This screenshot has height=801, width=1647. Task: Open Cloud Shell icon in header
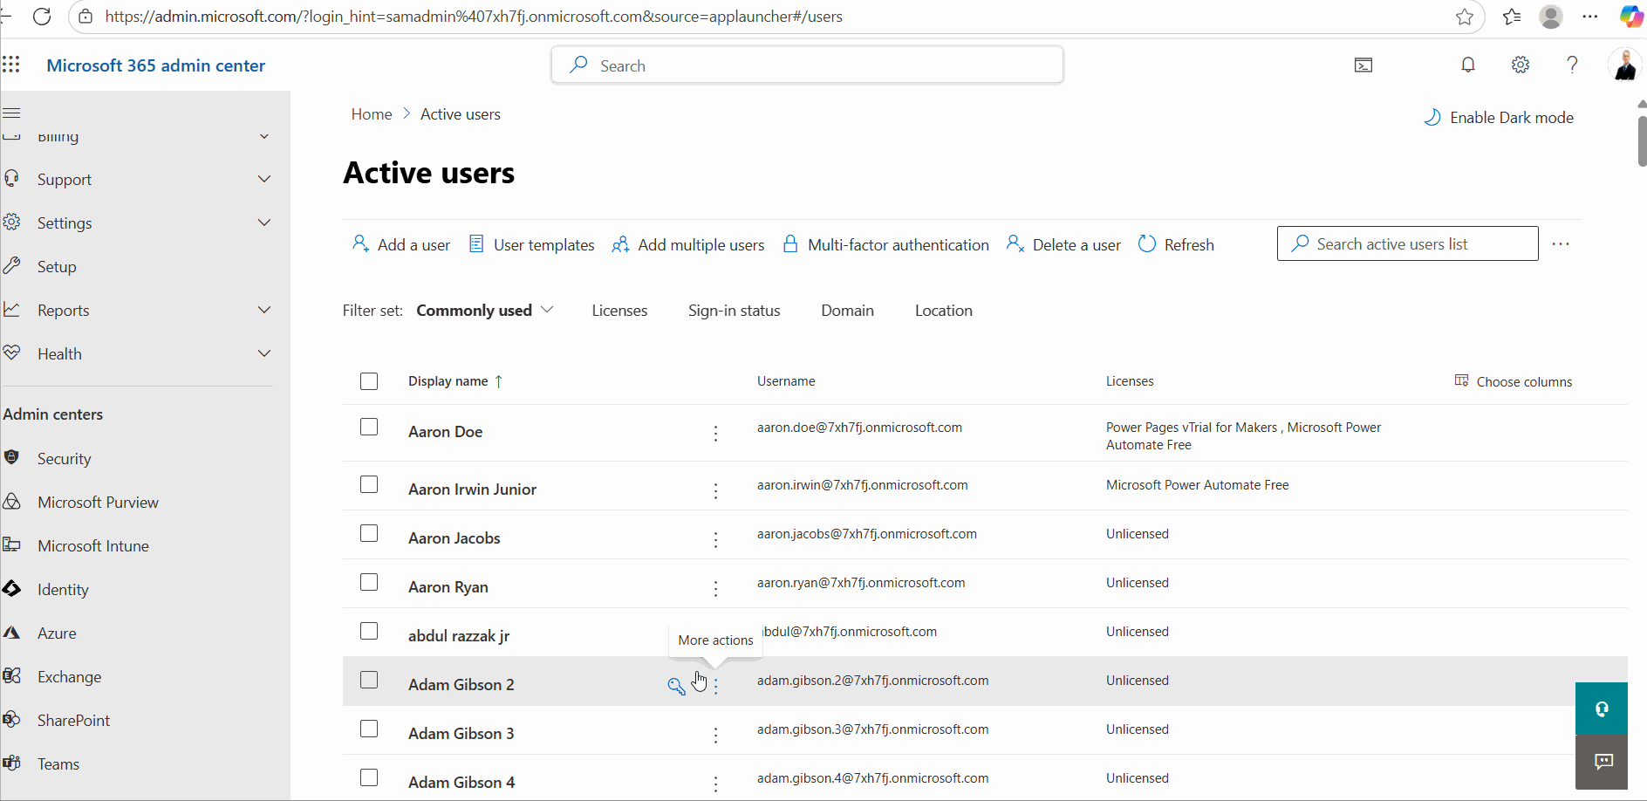click(x=1363, y=65)
